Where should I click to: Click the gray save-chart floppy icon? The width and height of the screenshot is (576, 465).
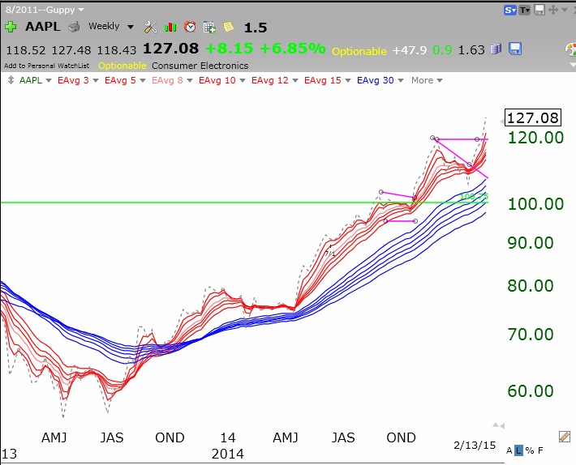point(539,10)
